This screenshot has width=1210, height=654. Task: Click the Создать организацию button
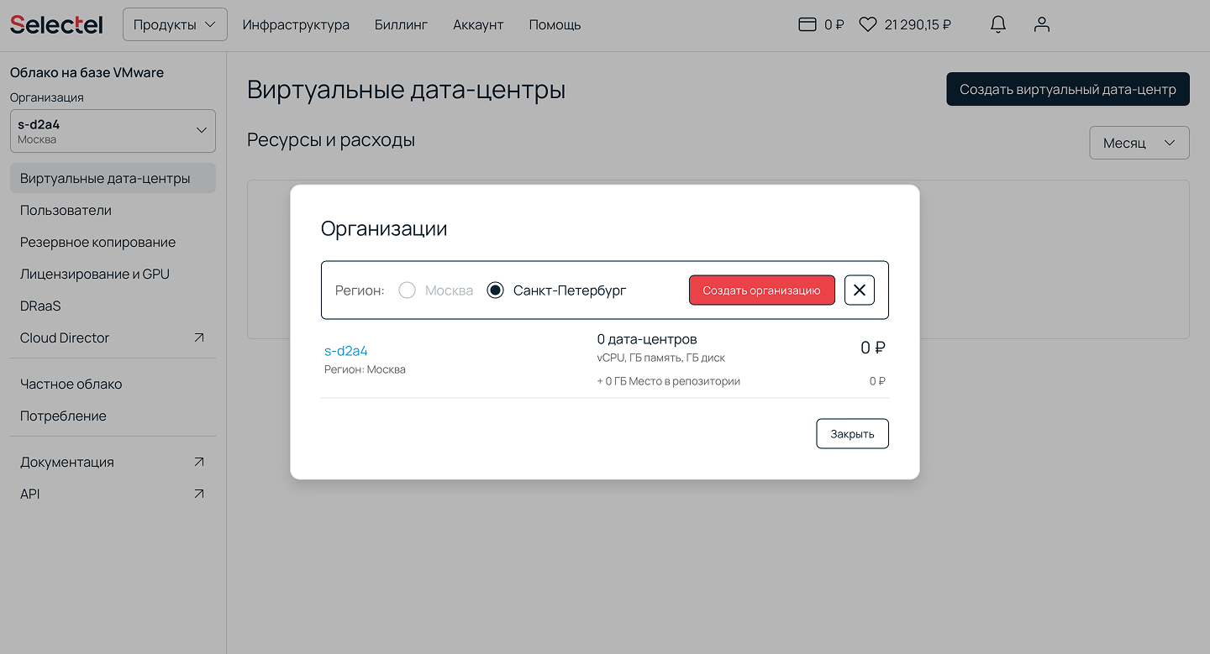coord(761,290)
